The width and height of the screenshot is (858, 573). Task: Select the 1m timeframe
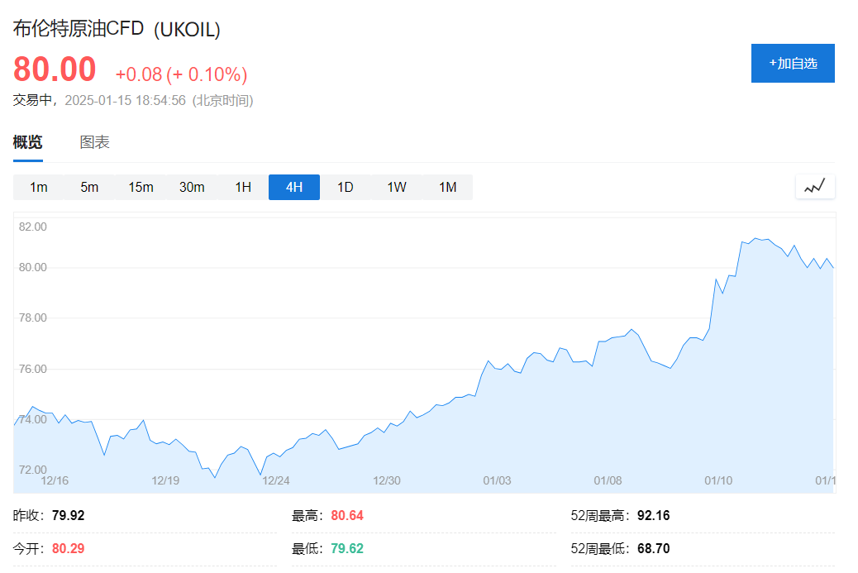(36, 187)
